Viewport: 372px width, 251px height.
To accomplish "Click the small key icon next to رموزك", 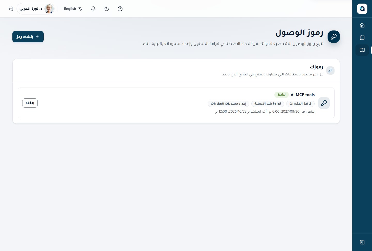I will 330,70.
